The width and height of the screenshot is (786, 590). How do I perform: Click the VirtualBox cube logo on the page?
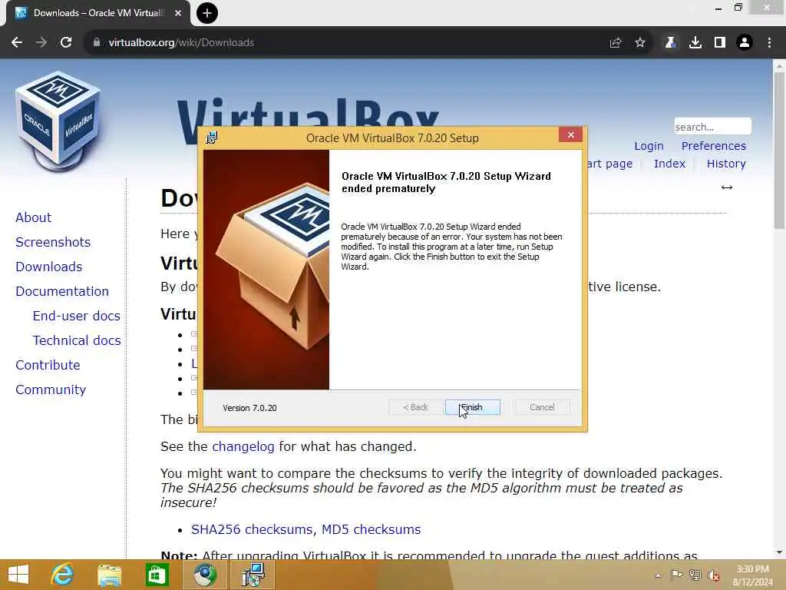pos(58,121)
